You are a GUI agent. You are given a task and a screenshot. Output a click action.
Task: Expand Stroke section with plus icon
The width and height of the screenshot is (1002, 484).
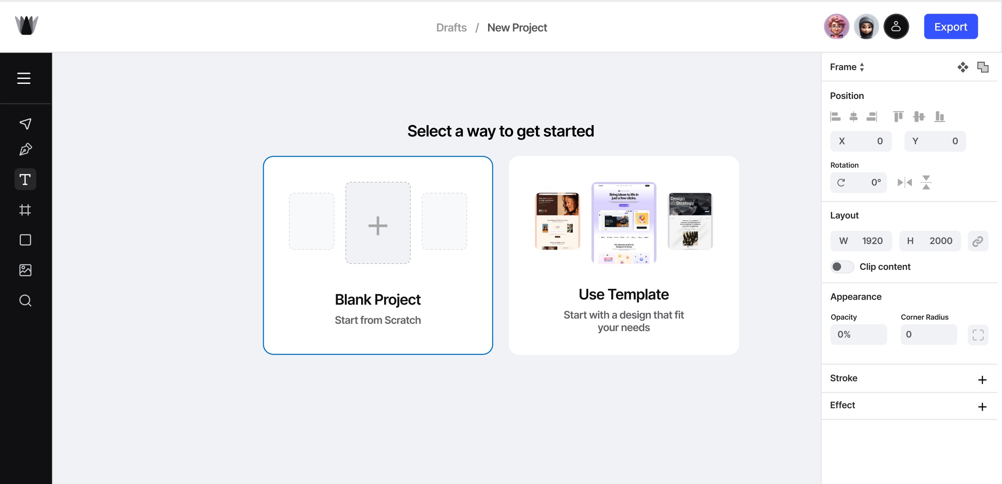pos(982,380)
